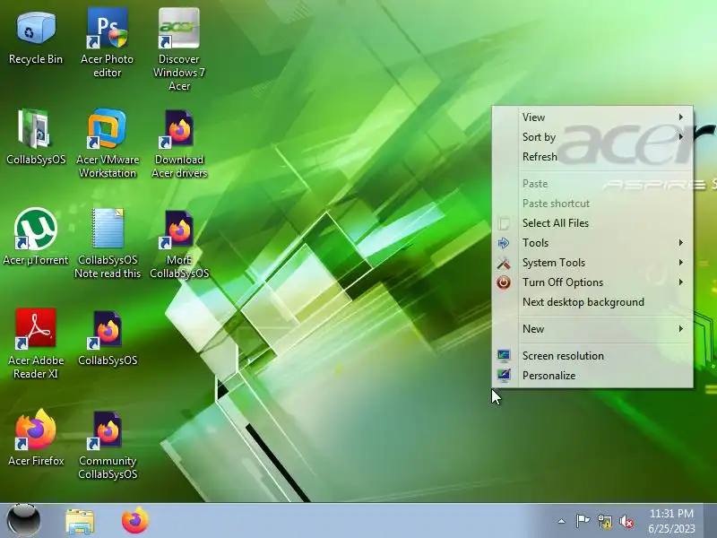
Task: Expand the Sort by submenu
Action: (x=592, y=137)
